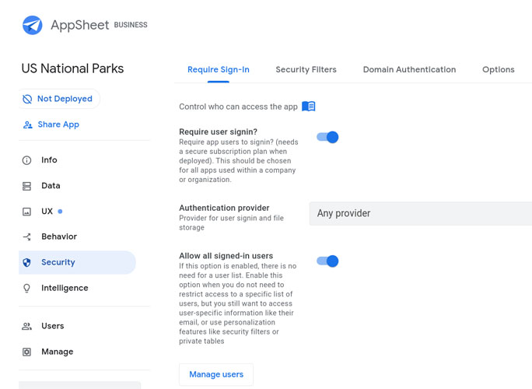Click the Data table icon
532x389 pixels.
pos(26,186)
